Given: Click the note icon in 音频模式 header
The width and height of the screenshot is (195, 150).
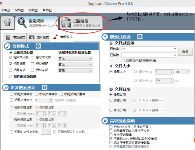Looking at the screenshot, I should point(8,46).
